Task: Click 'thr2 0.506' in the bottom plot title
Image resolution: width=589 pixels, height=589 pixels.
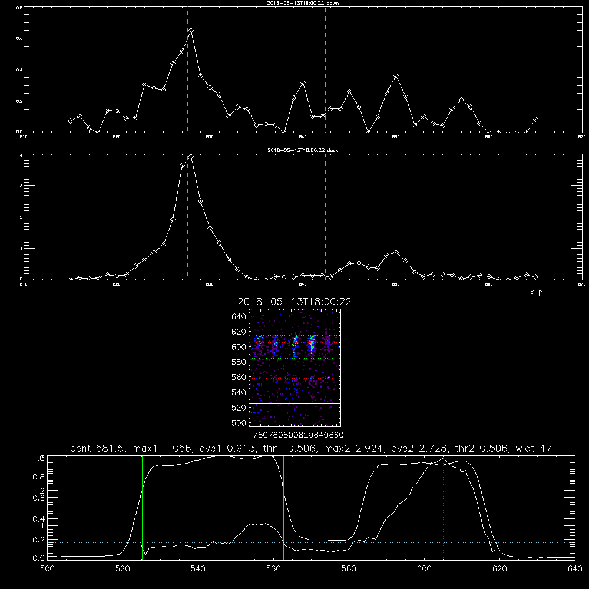Action: click(481, 448)
